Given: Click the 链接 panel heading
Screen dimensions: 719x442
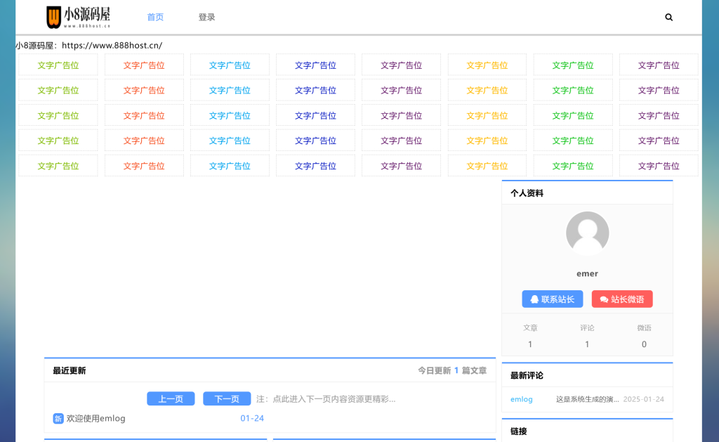Looking at the screenshot, I should click(x=519, y=431).
